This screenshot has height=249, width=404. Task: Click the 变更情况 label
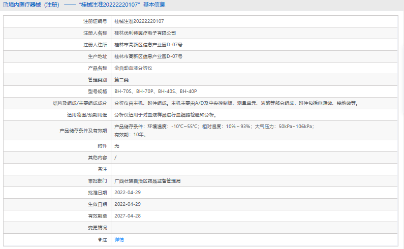pyautogui.click(x=98, y=228)
